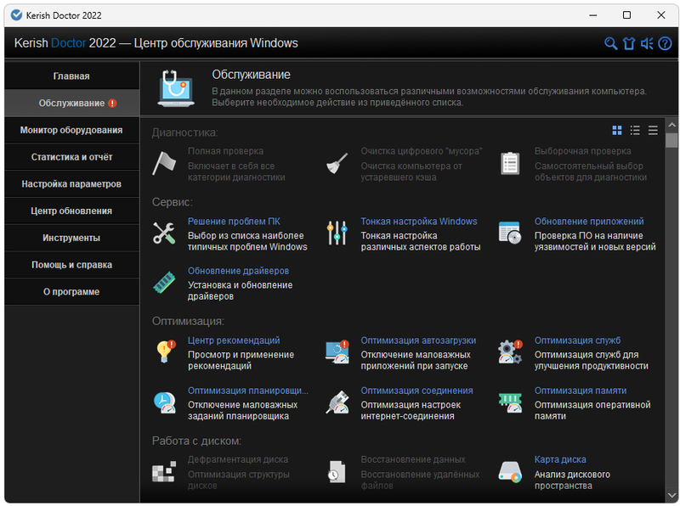Switch to the large tiles grid view icon

[x=617, y=131]
